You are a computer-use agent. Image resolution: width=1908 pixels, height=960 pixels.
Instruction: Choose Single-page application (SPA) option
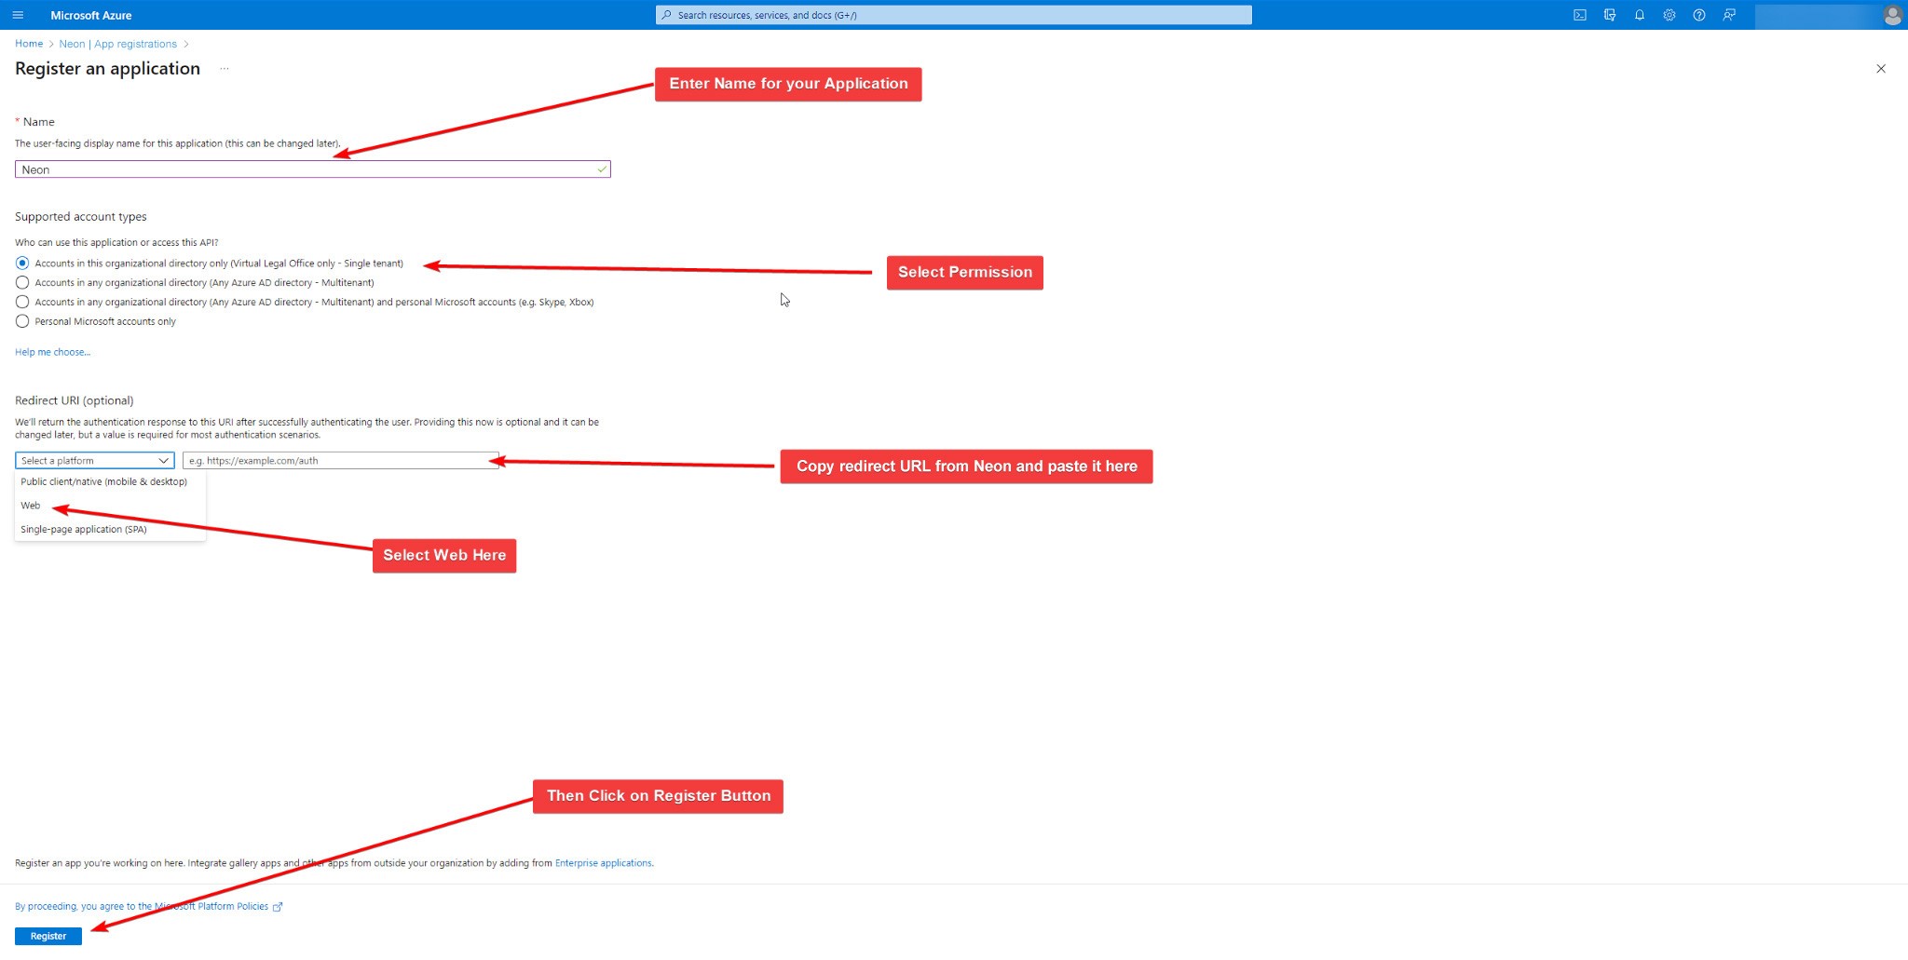84,530
